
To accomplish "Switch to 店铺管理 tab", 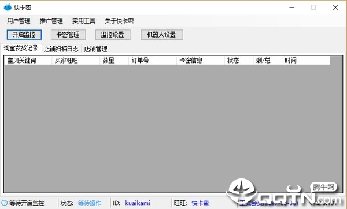I will click(95, 49).
